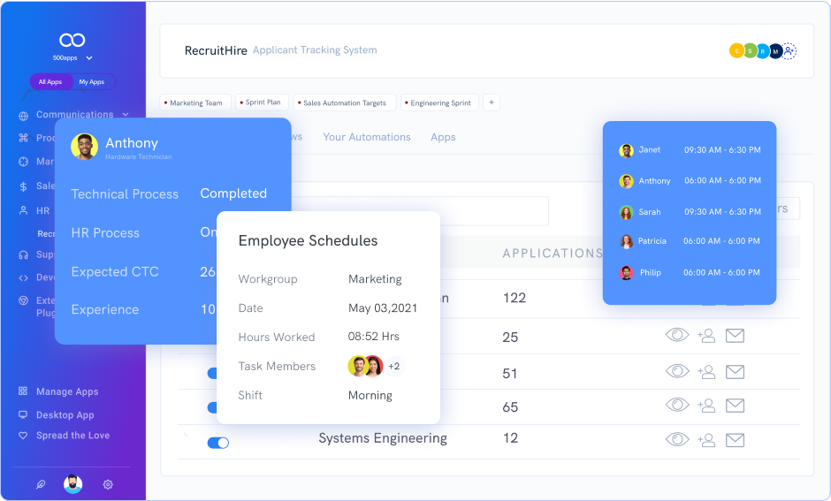Select Sarah's schedule row

[x=690, y=212]
